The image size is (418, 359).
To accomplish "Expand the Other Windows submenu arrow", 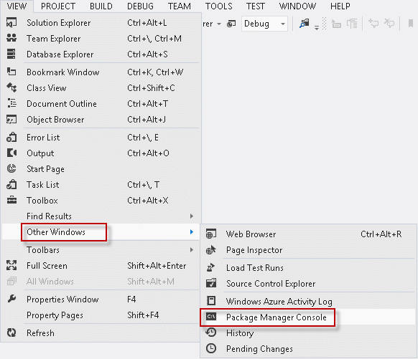I will click(192, 232).
